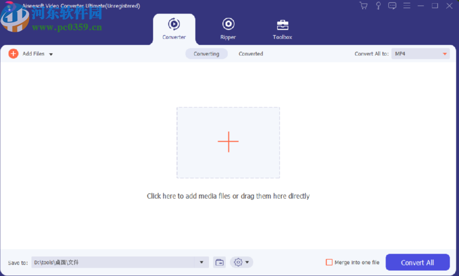Open the gear settings dropdown
This screenshot has height=276, width=459.
click(241, 262)
